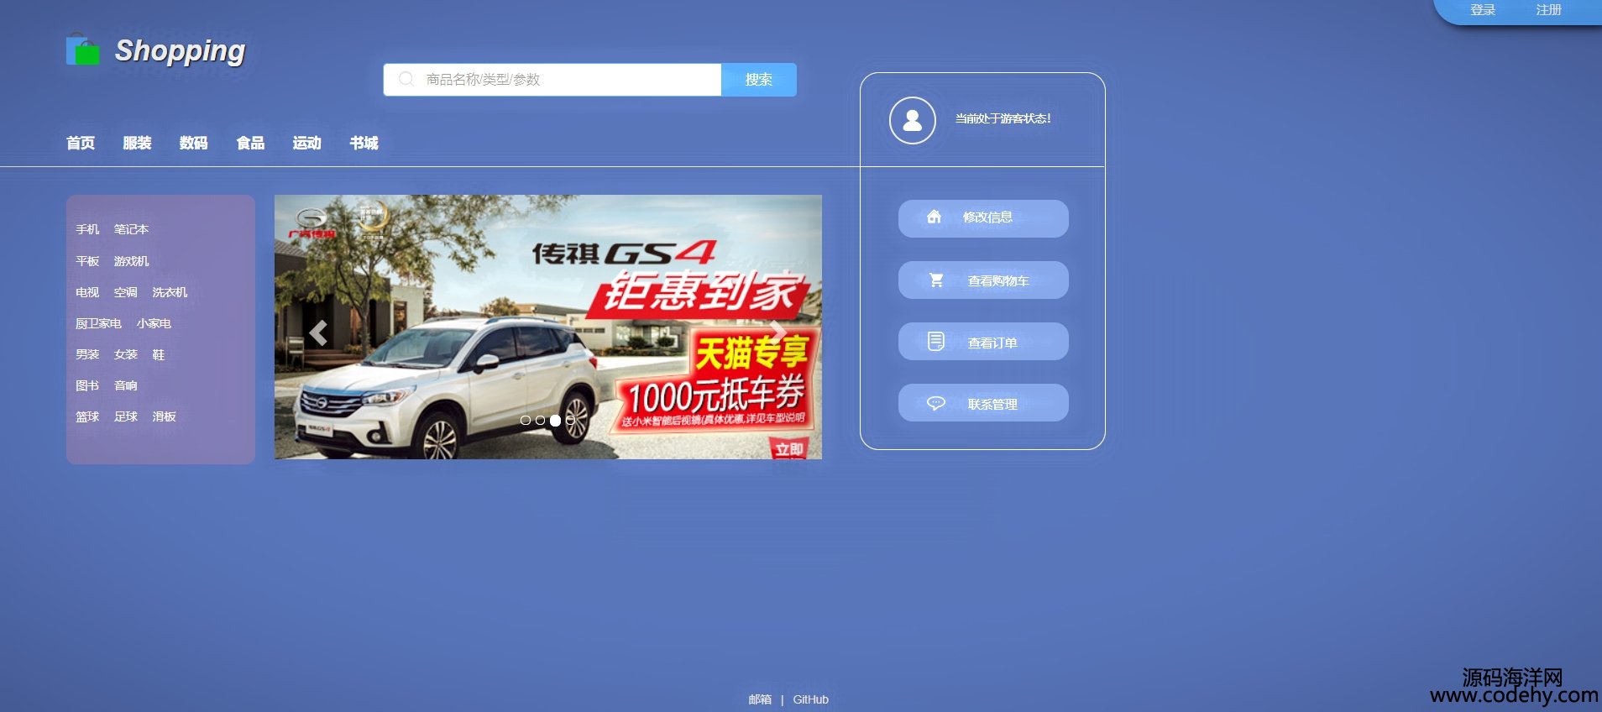Image resolution: width=1602 pixels, height=712 pixels.
Task: View the 女装 category
Action: point(125,354)
